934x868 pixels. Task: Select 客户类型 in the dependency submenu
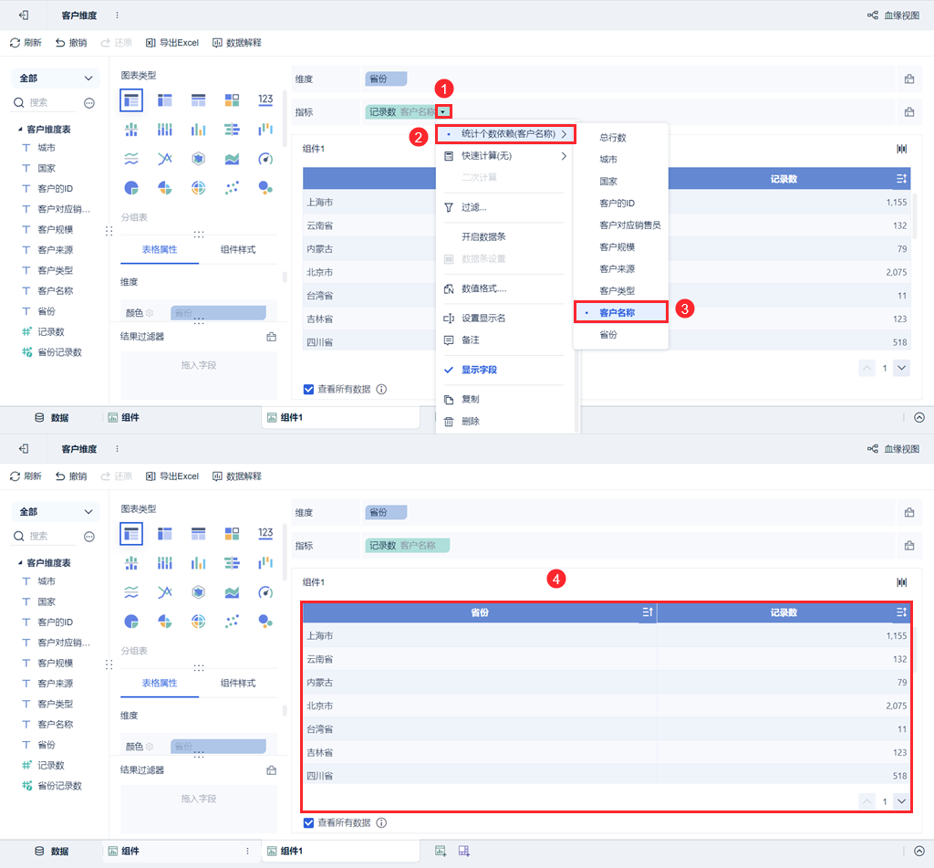tap(617, 291)
